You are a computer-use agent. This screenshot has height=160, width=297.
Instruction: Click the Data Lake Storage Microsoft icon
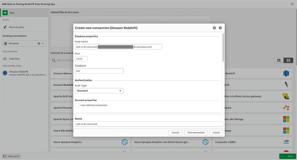pyautogui.click(x=286, y=119)
